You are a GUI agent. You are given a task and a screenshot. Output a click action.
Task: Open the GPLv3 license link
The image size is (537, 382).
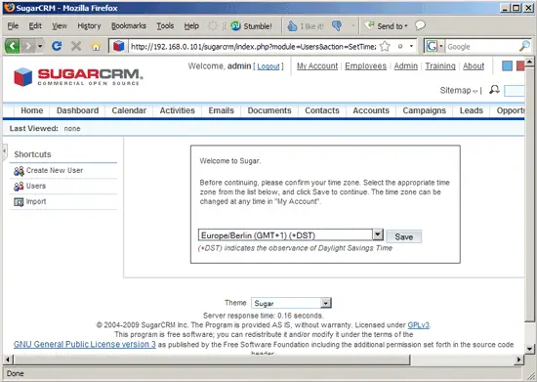[x=418, y=325]
